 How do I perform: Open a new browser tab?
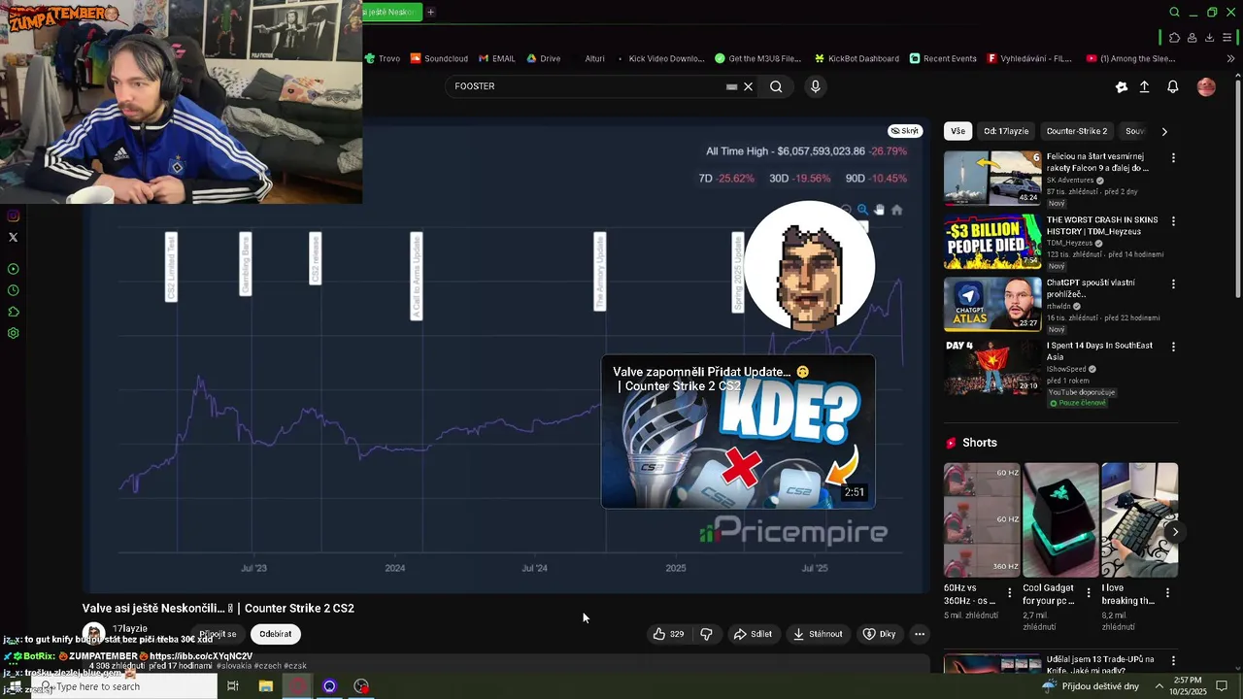click(x=430, y=12)
